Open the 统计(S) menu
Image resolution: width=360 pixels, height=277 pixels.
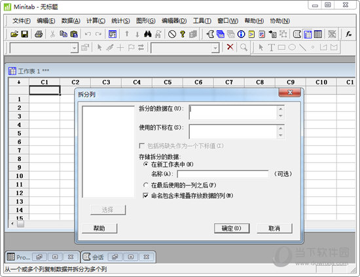120,21
